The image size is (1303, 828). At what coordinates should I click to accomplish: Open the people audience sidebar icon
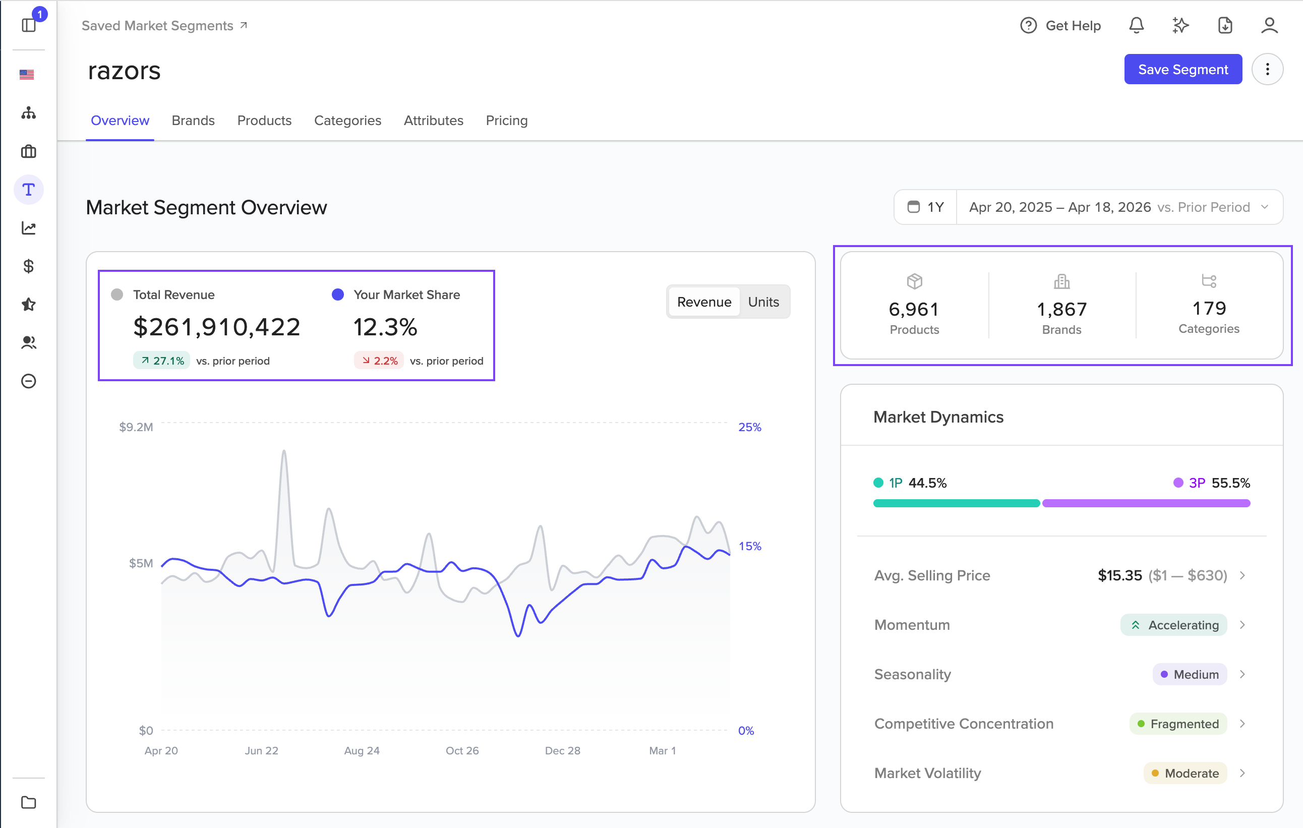pos(29,342)
